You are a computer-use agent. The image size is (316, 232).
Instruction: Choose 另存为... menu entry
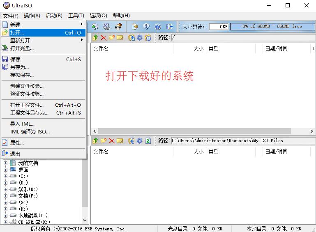point(44,67)
